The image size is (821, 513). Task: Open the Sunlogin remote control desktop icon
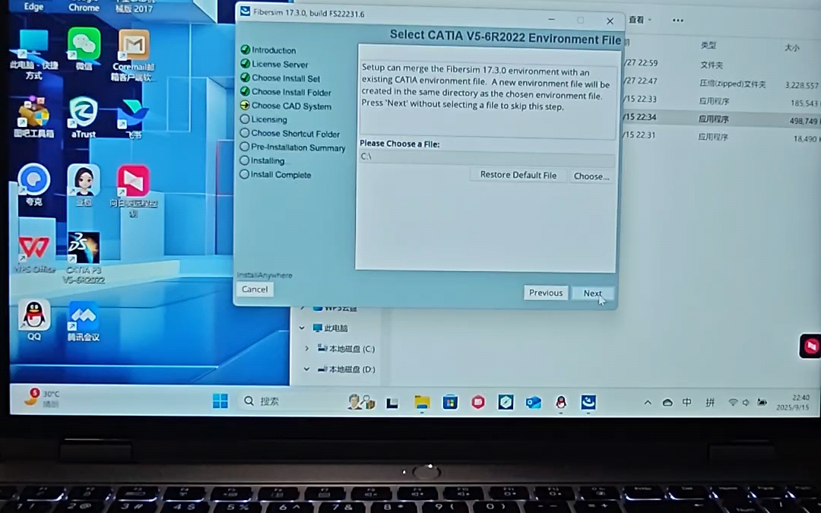134,191
